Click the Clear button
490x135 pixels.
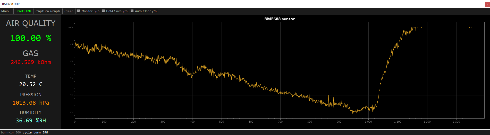[69, 11]
